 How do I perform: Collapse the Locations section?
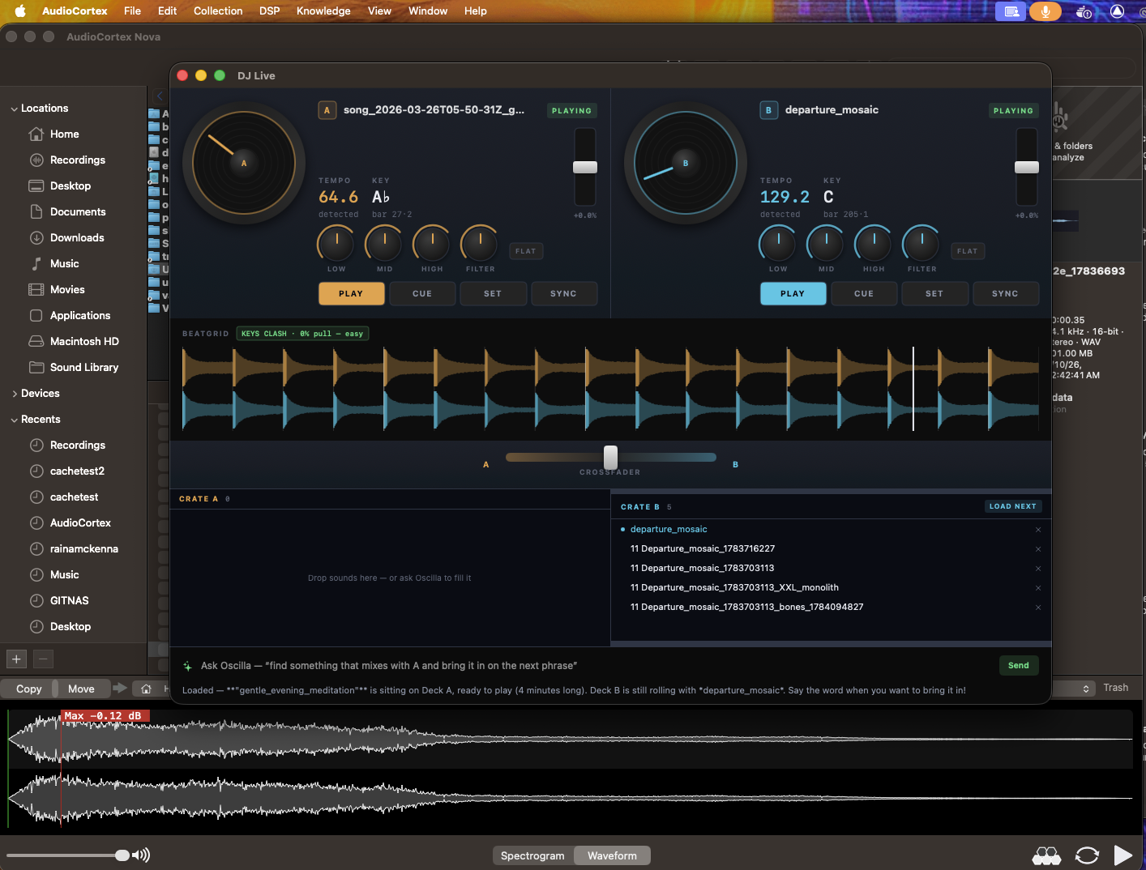coord(14,109)
